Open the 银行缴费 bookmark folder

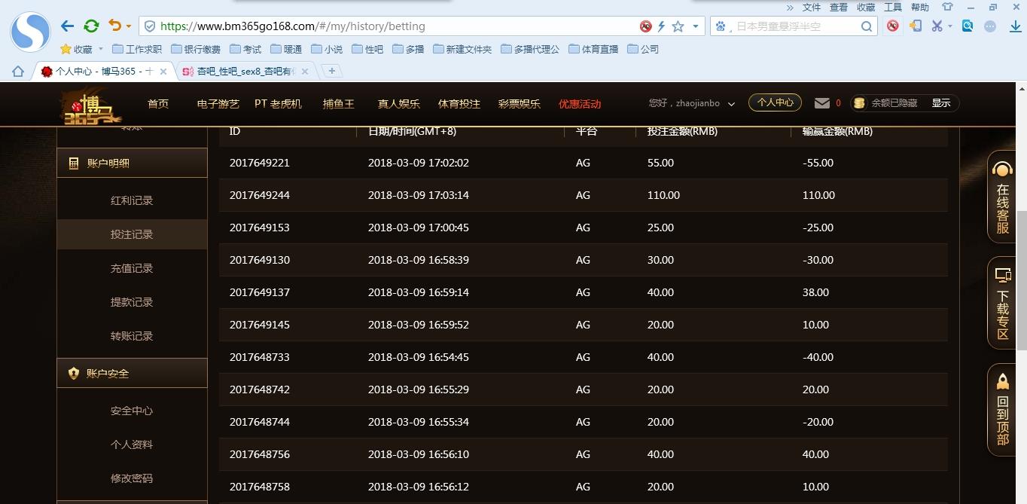195,49
